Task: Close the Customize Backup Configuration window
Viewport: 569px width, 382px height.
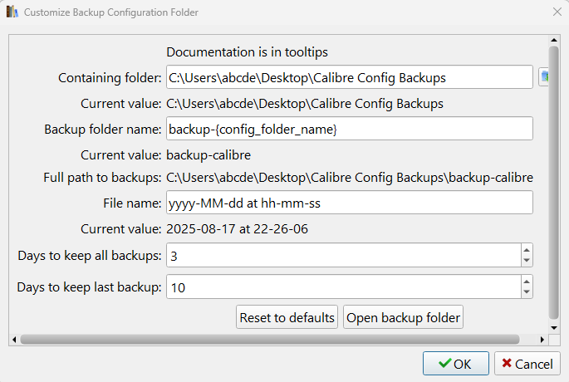Action: (557, 12)
